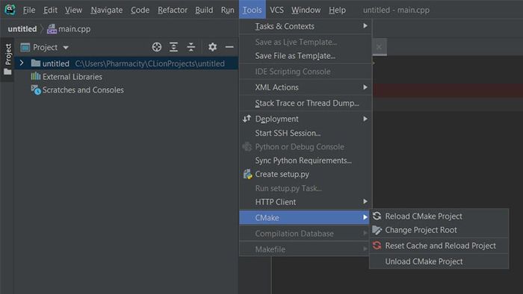Open the VCS menu

(276, 10)
